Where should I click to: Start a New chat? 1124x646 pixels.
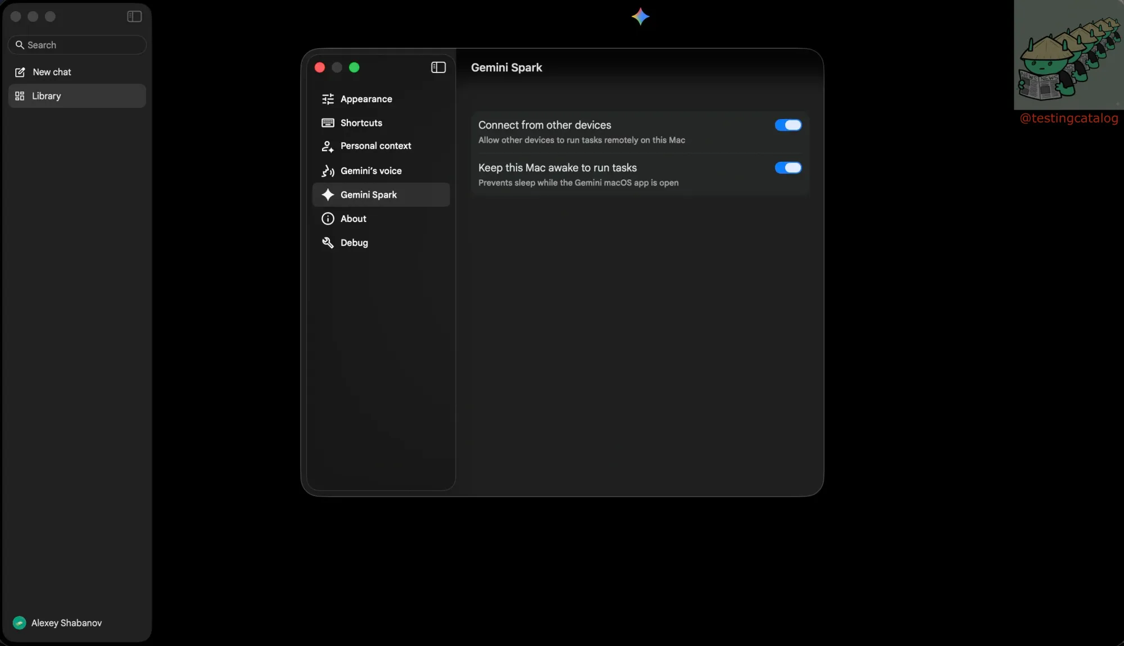click(x=77, y=72)
